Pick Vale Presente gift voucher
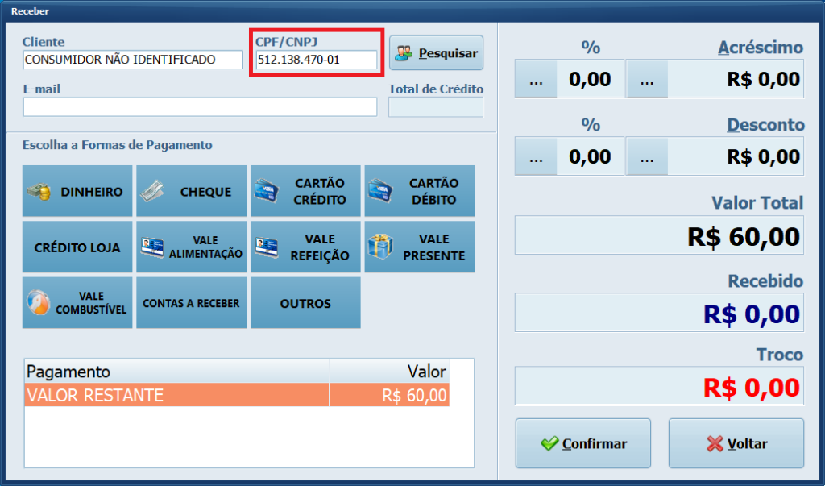Screen dimensions: 825x486 419,247
